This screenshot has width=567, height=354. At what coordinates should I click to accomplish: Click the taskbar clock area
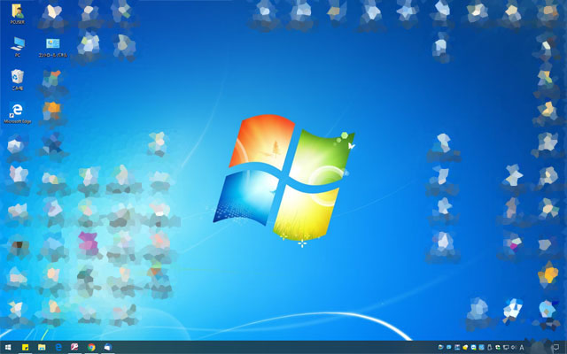[539, 347]
